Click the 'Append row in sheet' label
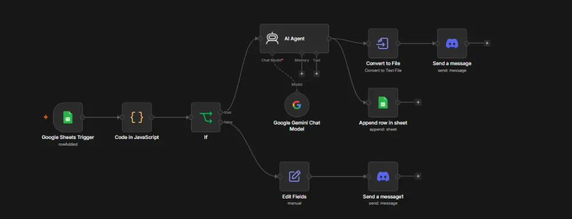Viewport: 572px width, 219px height. pos(383,123)
